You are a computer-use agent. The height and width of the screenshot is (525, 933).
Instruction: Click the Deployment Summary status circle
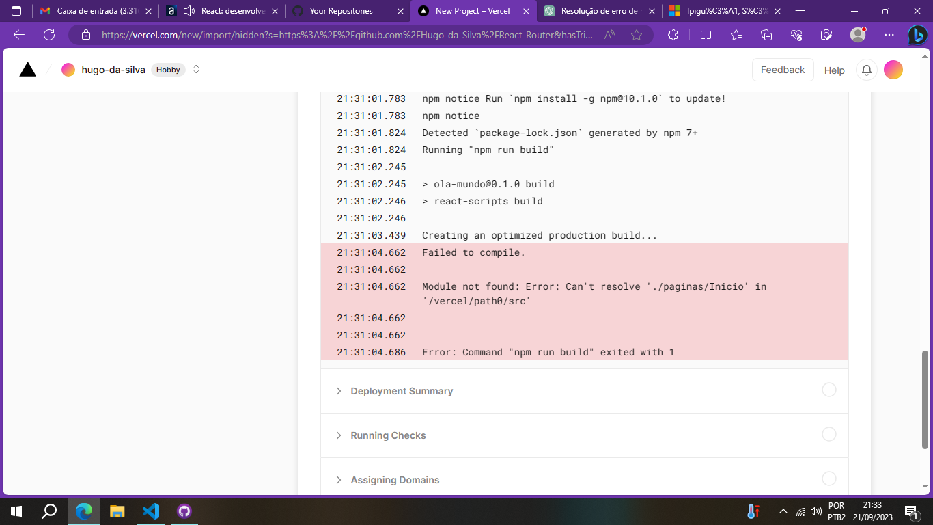click(x=828, y=390)
